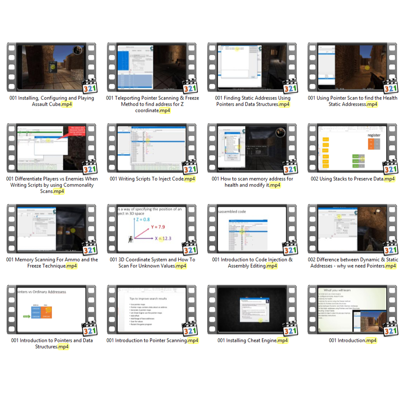Screen dimensions: 402x402
Task: Click the 321 icon on 'Using Pointer Scan' video
Action: pos(390,87)
